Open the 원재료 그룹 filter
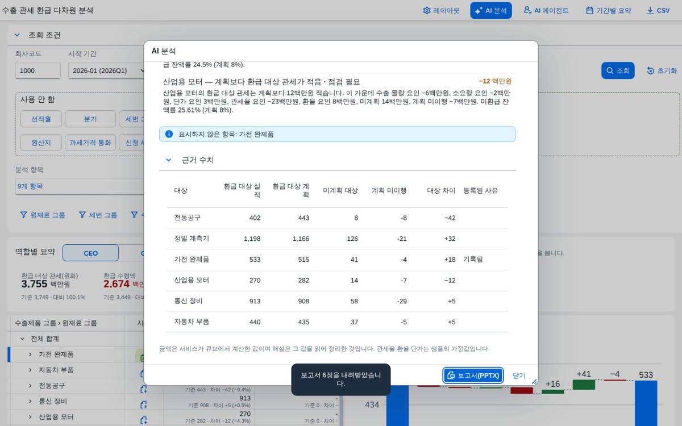This screenshot has width=682, height=426. [43, 215]
